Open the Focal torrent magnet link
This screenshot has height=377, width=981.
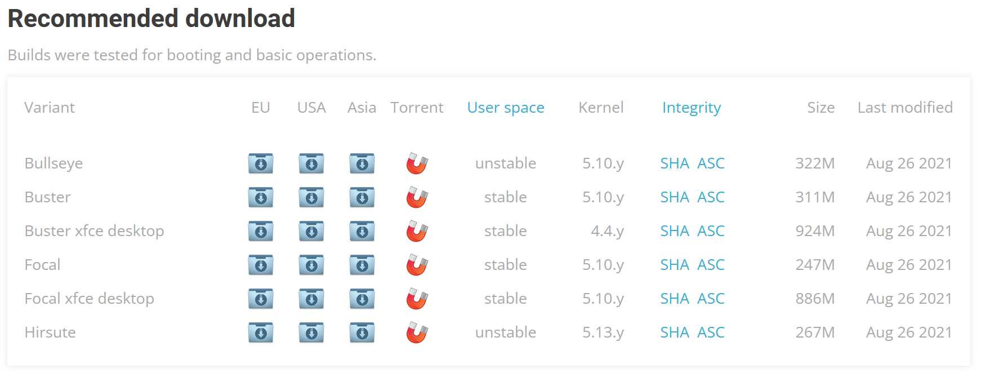tap(417, 265)
